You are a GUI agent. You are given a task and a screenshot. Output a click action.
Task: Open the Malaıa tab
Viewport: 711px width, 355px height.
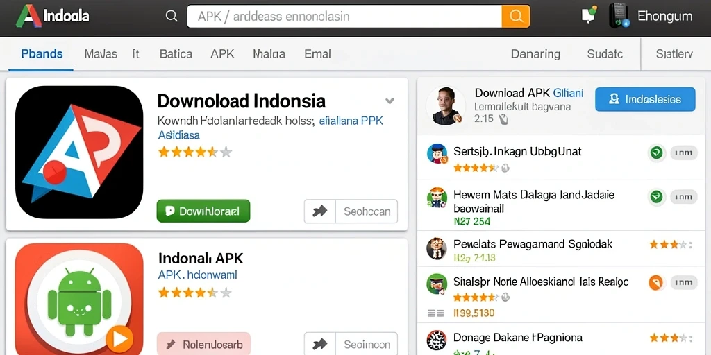coord(269,54)
